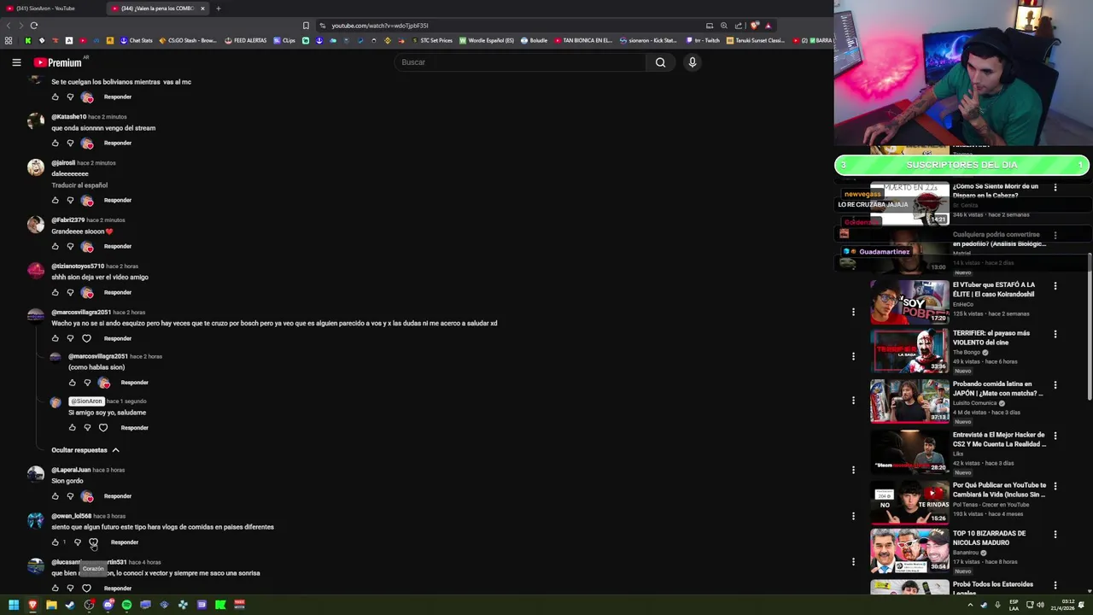
Task: Reply to @Fabri2379 with Responder
Action: click(118, 246)
